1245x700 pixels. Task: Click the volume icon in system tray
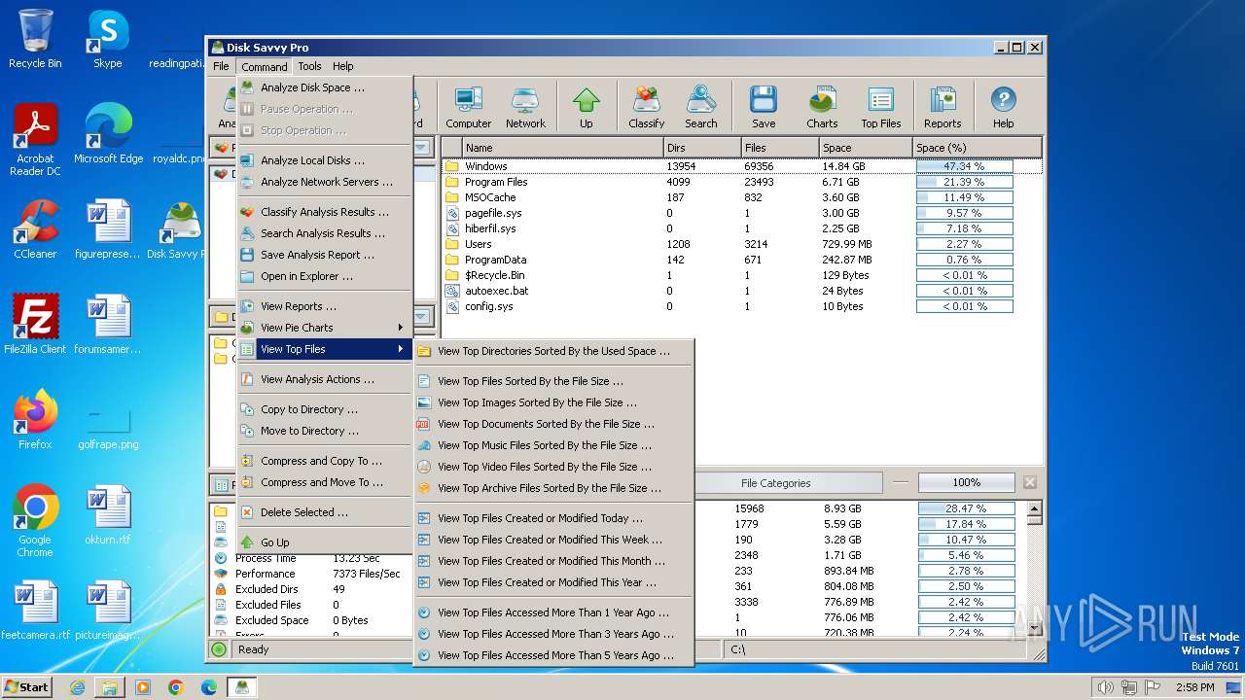(1105, 687)
